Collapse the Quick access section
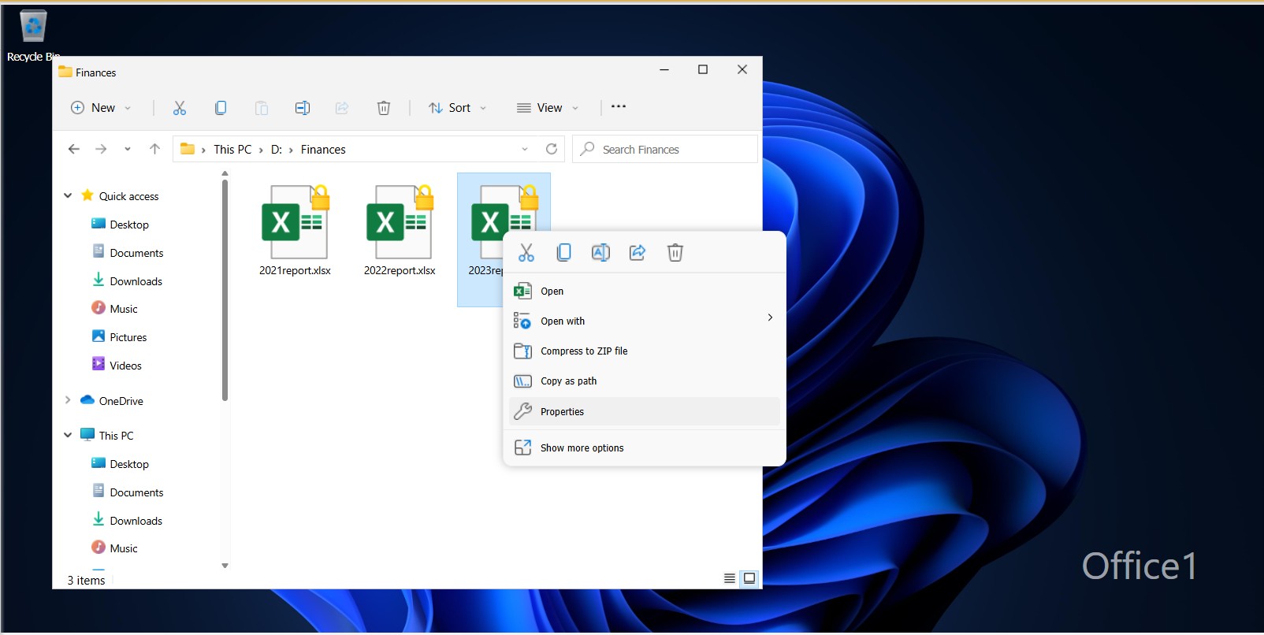This screenshot has width=1264, height=635. (68, 195)
